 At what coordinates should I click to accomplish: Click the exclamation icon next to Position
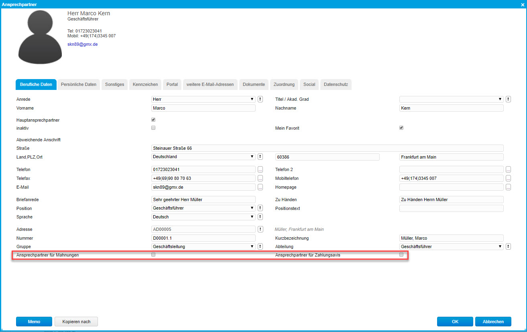260,208
